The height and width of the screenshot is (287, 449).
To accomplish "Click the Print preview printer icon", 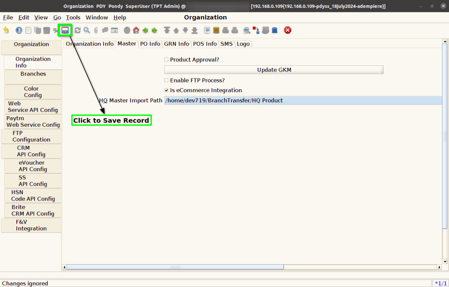I will click(225, 30).
